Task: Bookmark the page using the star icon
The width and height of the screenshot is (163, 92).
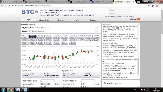Action: click(149, 6)
